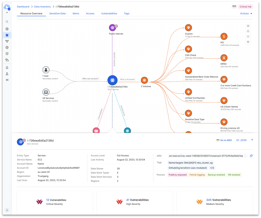The width and height of the screenshot is (261, 218).
Task: Switch to the Sensitive Data tab
Action: [x=57, y=14]
